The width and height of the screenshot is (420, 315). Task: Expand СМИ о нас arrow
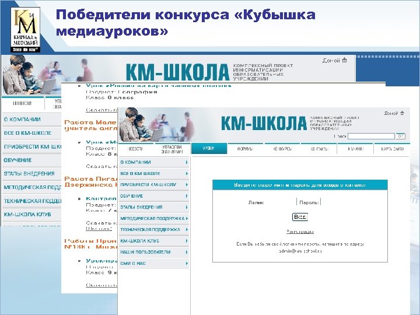coord(187,263)
